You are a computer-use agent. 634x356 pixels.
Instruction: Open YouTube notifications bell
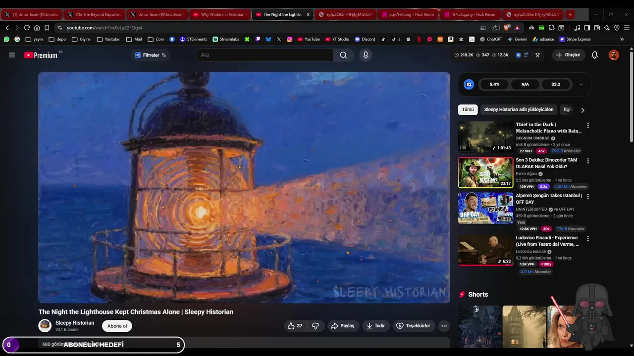595,55
